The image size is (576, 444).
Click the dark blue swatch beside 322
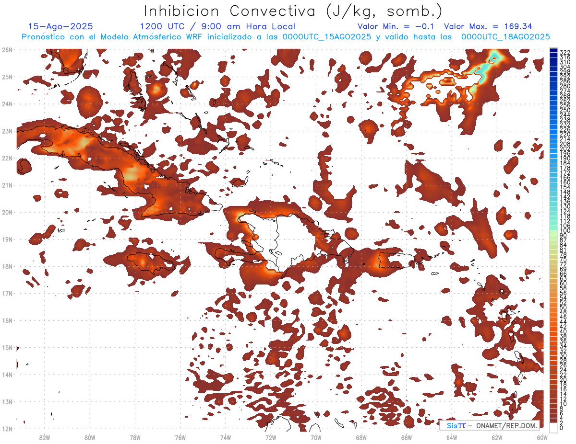[x=554, y=51]
